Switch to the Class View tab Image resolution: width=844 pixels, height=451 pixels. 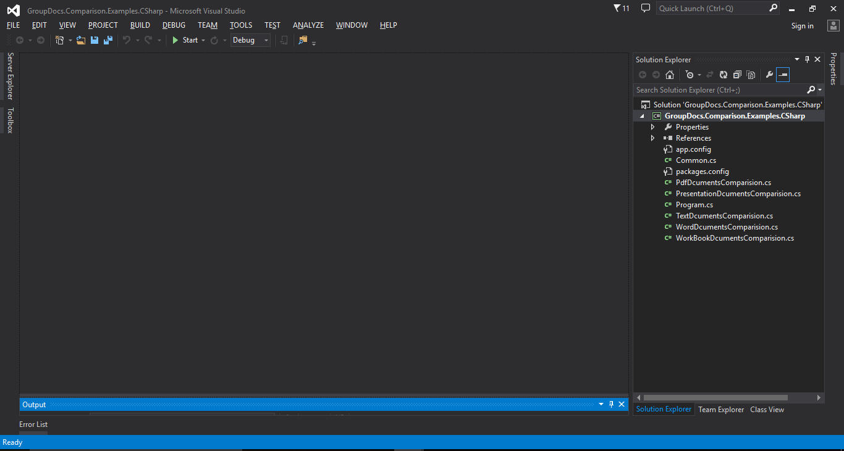coord(767,410)
